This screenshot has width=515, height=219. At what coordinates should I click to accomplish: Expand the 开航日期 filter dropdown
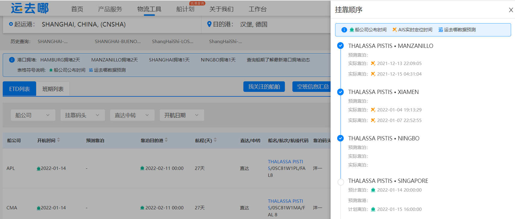point(182,115)
